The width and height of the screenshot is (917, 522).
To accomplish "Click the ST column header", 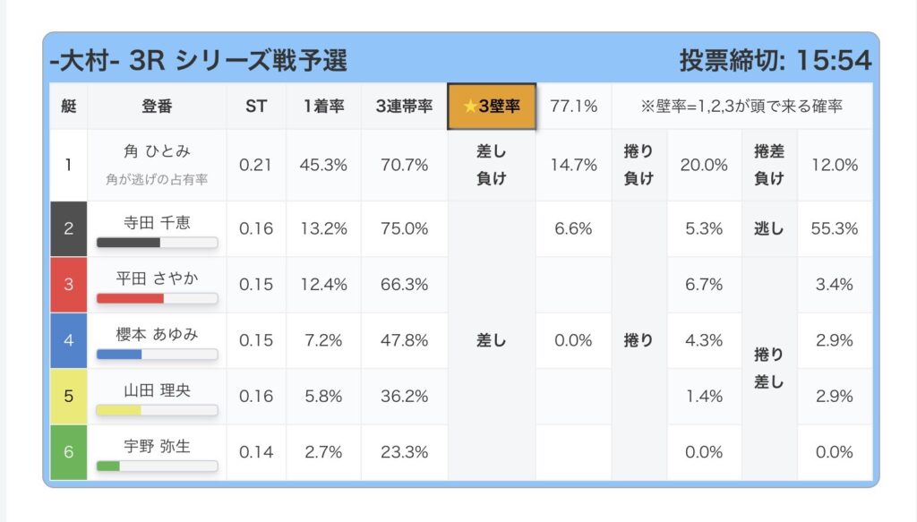I will pyautogui.click(x=256, y=107).
